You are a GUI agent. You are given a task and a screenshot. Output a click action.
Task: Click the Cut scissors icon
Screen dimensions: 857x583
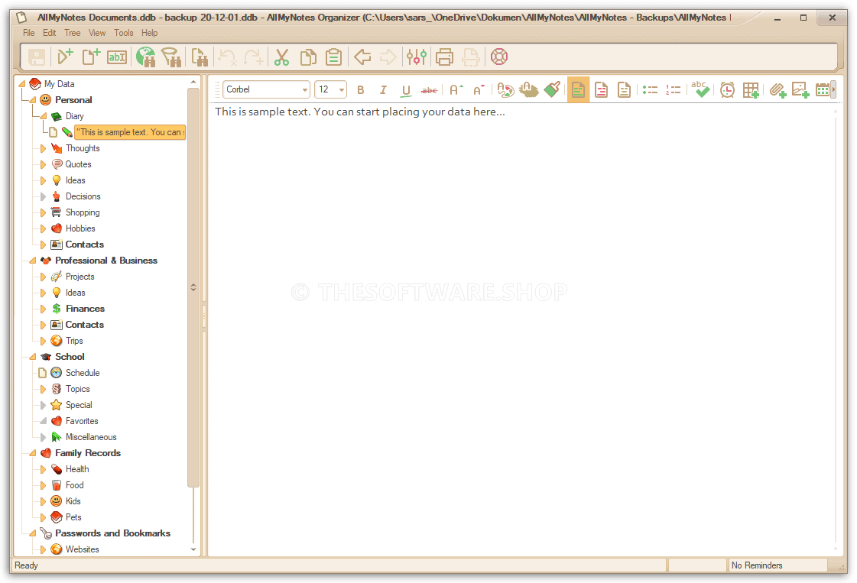click(281, 57)
